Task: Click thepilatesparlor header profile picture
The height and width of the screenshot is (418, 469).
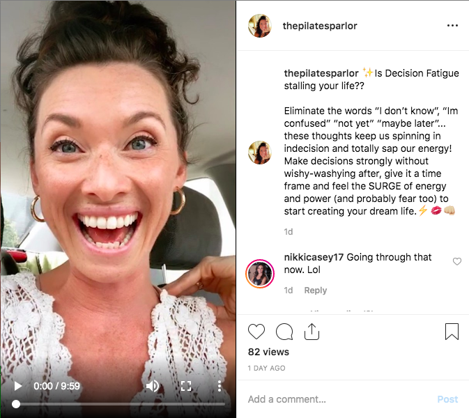Action: [260, 26]
